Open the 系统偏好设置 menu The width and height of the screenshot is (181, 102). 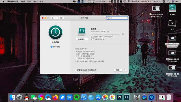point(13,1)
